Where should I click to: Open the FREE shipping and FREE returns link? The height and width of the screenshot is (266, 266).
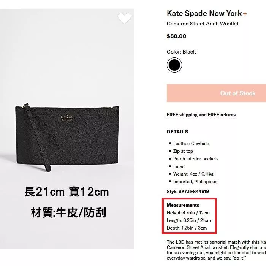(201, 115)
